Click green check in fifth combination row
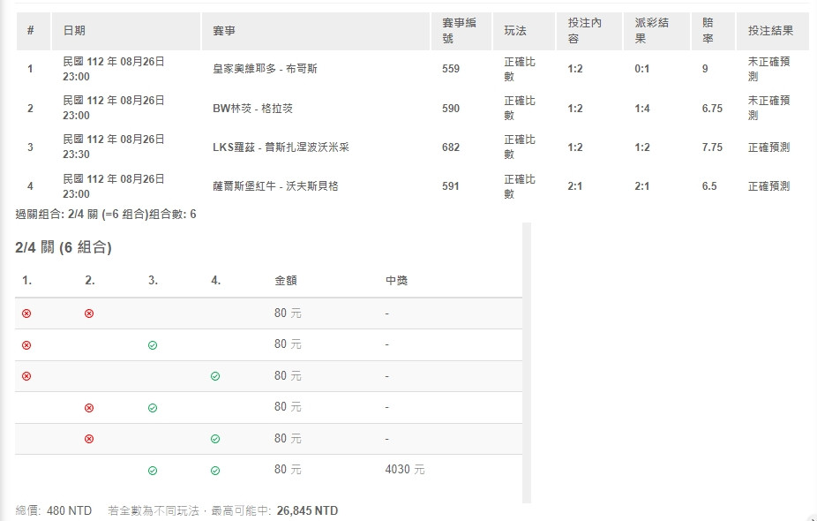 [215, 439]
